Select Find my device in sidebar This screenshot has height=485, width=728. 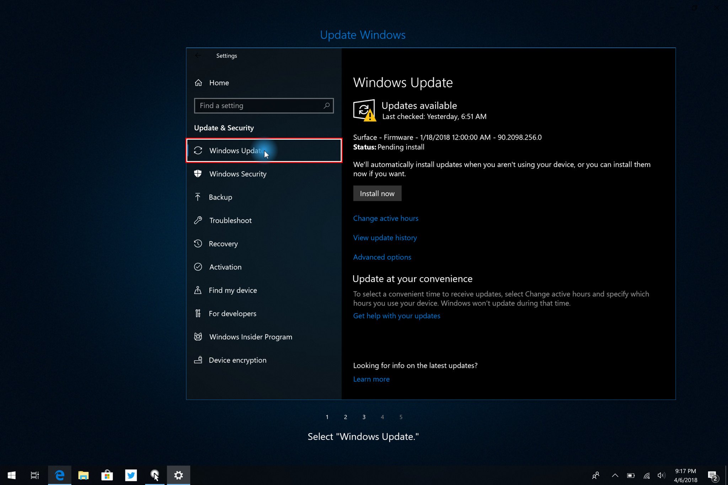click(232, 290)
